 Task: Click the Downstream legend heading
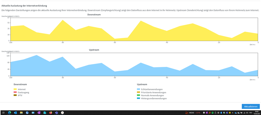(x=20, y=84)
